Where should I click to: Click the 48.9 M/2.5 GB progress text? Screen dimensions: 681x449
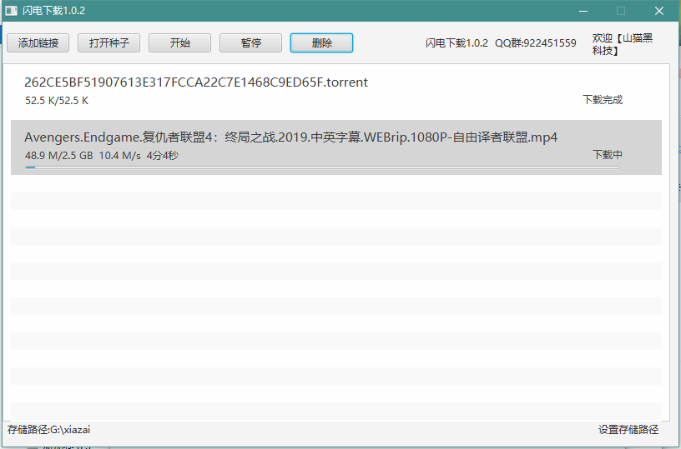tap(59, 156)
